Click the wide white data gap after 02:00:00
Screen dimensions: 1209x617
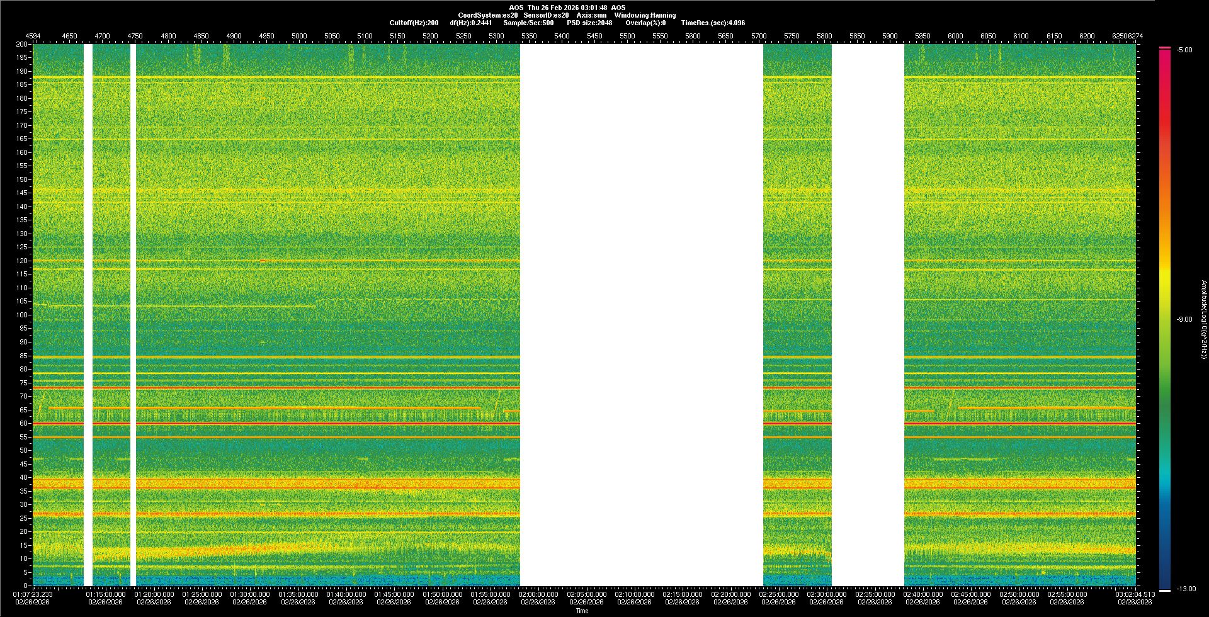click(x=641, y=315)
